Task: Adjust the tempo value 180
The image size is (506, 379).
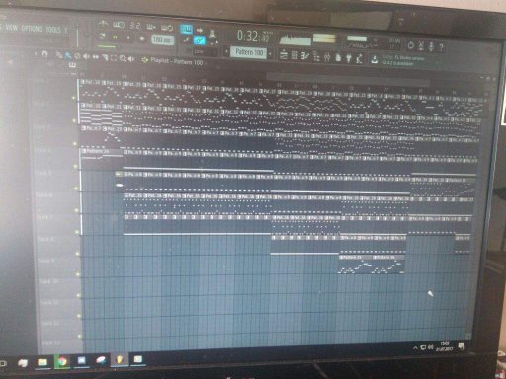Action: (x=162, y=39)
